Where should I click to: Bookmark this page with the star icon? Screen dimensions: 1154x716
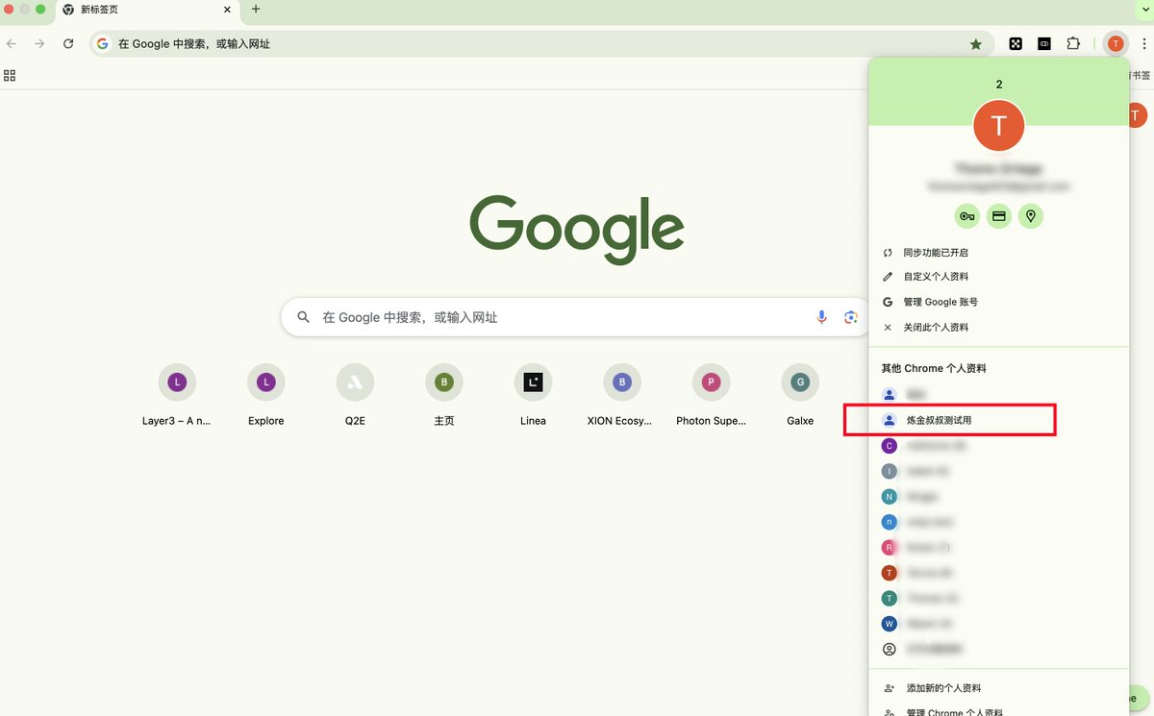(x=976, y=44)
